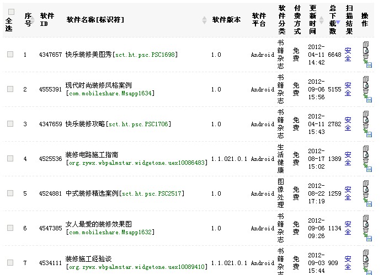Tick the checkbox for 快乐装修美图秀 row

pyautogui.click(x=10, y=55)
